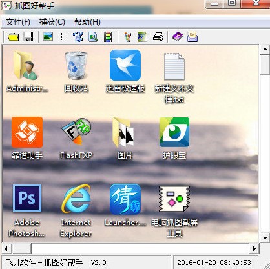Click the status bar text 飞儿软件－抓图好帮手 V2.0
270x269 pixels.
(x=56, y=263)
